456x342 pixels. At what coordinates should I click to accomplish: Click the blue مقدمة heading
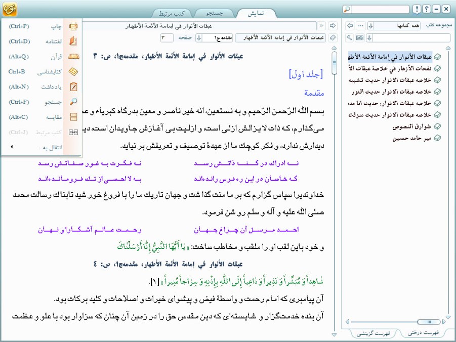point(314,93)
